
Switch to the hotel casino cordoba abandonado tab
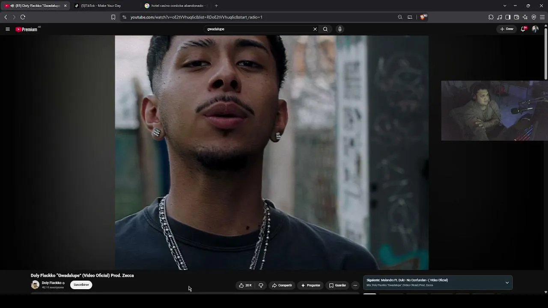[x=176, y=6]
